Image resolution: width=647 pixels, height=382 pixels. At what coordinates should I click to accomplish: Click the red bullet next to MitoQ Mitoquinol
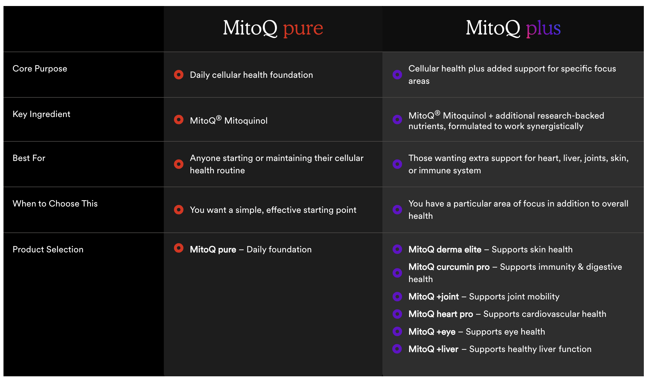[x=179, y=120]
